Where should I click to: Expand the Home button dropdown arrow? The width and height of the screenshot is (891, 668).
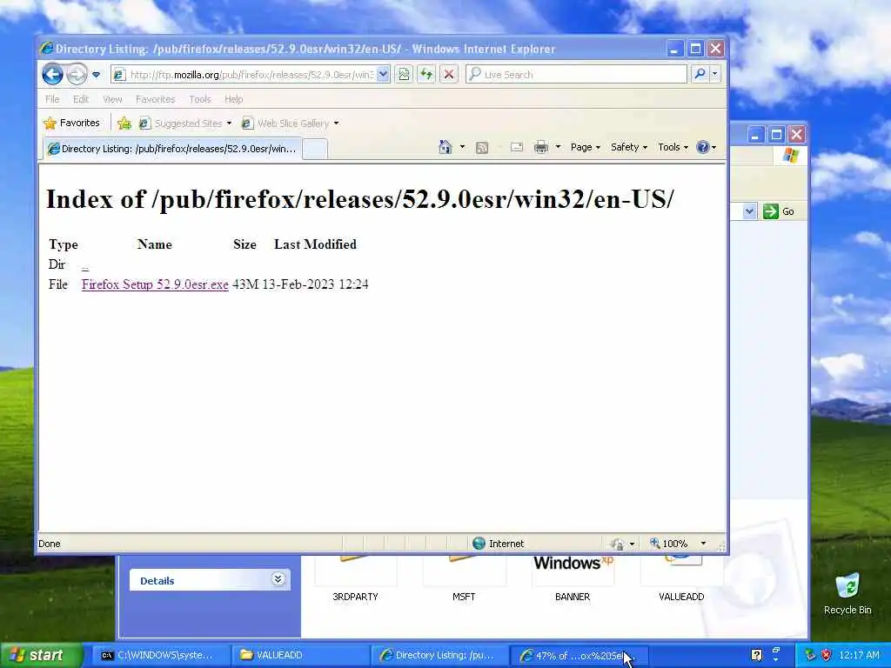(462, 147)
